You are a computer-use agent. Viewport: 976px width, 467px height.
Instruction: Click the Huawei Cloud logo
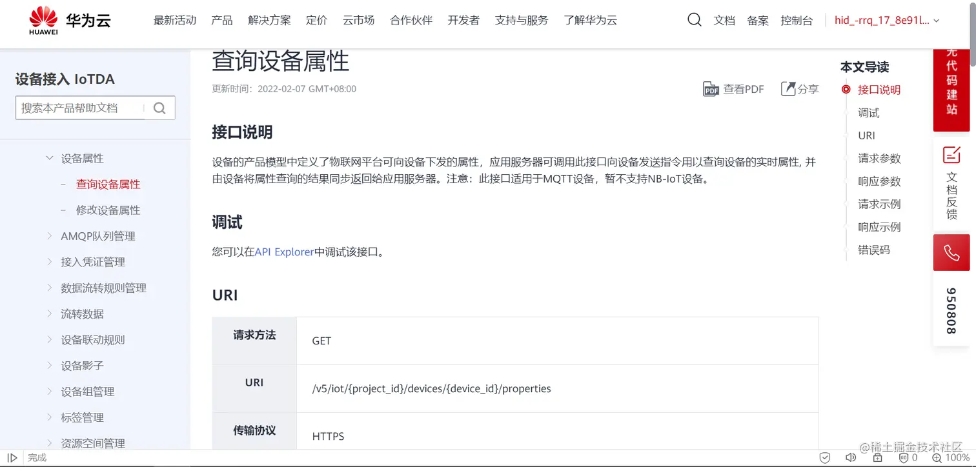[x=70, y=21]
